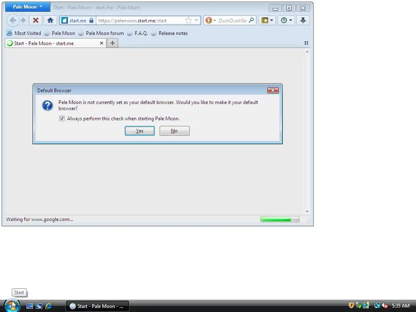Open the Pale Moon bookmark
416x312 pixels.
[x=60, y=33]
